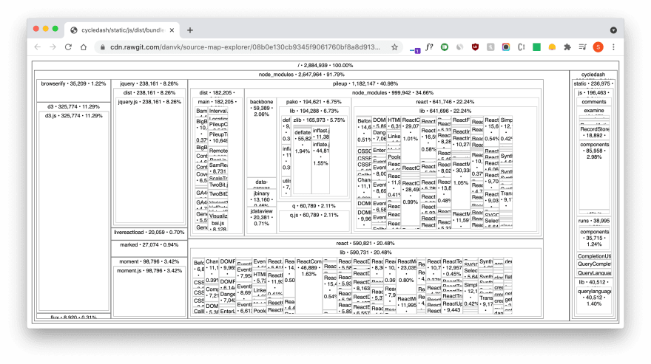Open the media control playlist icon
Image resolution: width=651 pixels, height=364 pixels.
click(x=582, y=47)
